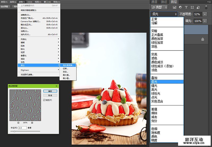
Task: Open the 不透明度 opacity dropdown arrow
Action: coord(205,14)
